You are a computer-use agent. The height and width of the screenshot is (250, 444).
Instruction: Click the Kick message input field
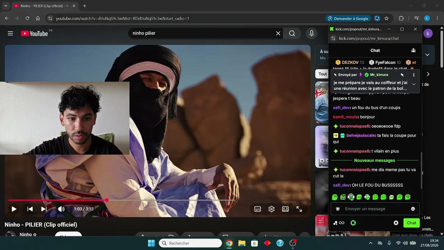tap(375, 209)
